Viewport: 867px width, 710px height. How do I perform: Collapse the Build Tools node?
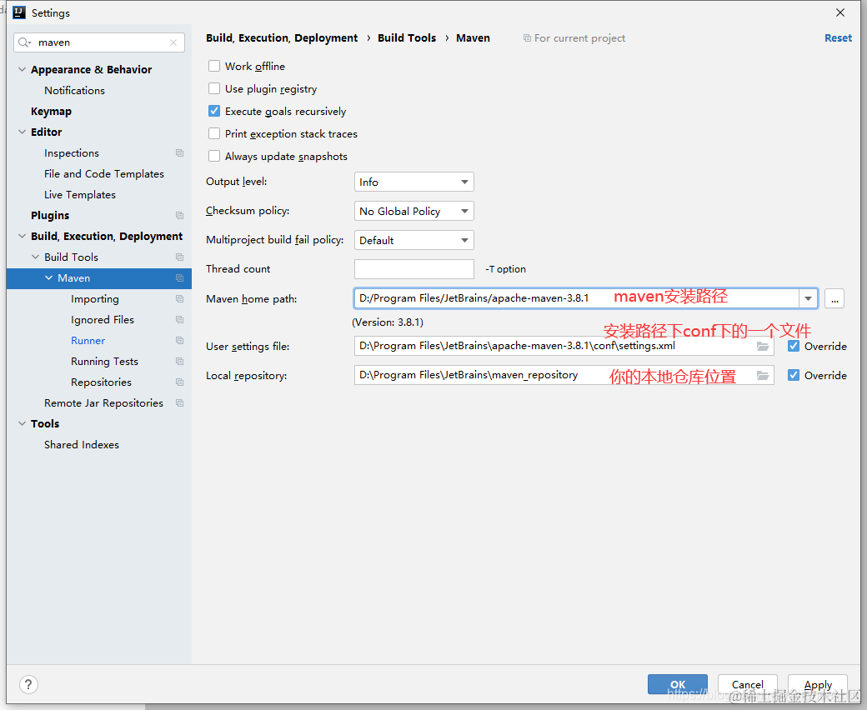[35, 257]
